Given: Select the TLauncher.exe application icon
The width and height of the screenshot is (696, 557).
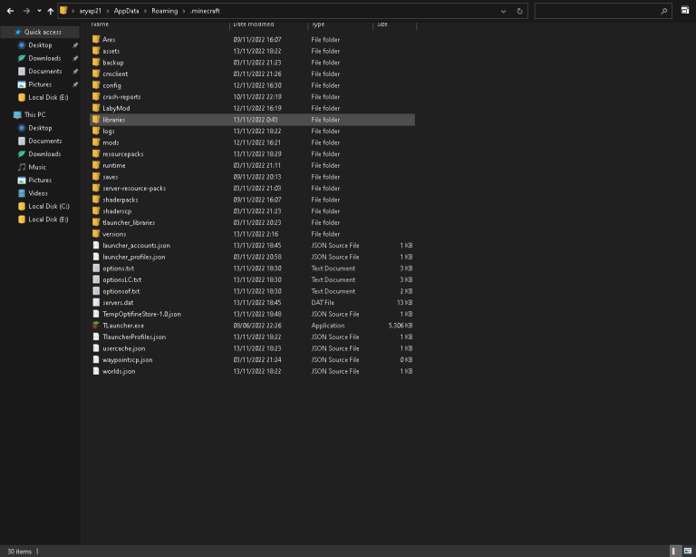Looking at the screenshot, I should [x=96, y=325].
